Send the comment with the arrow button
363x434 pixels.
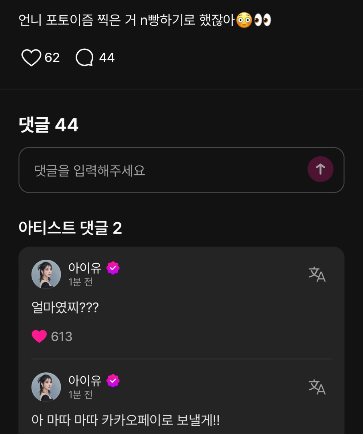tap(320, 169)
